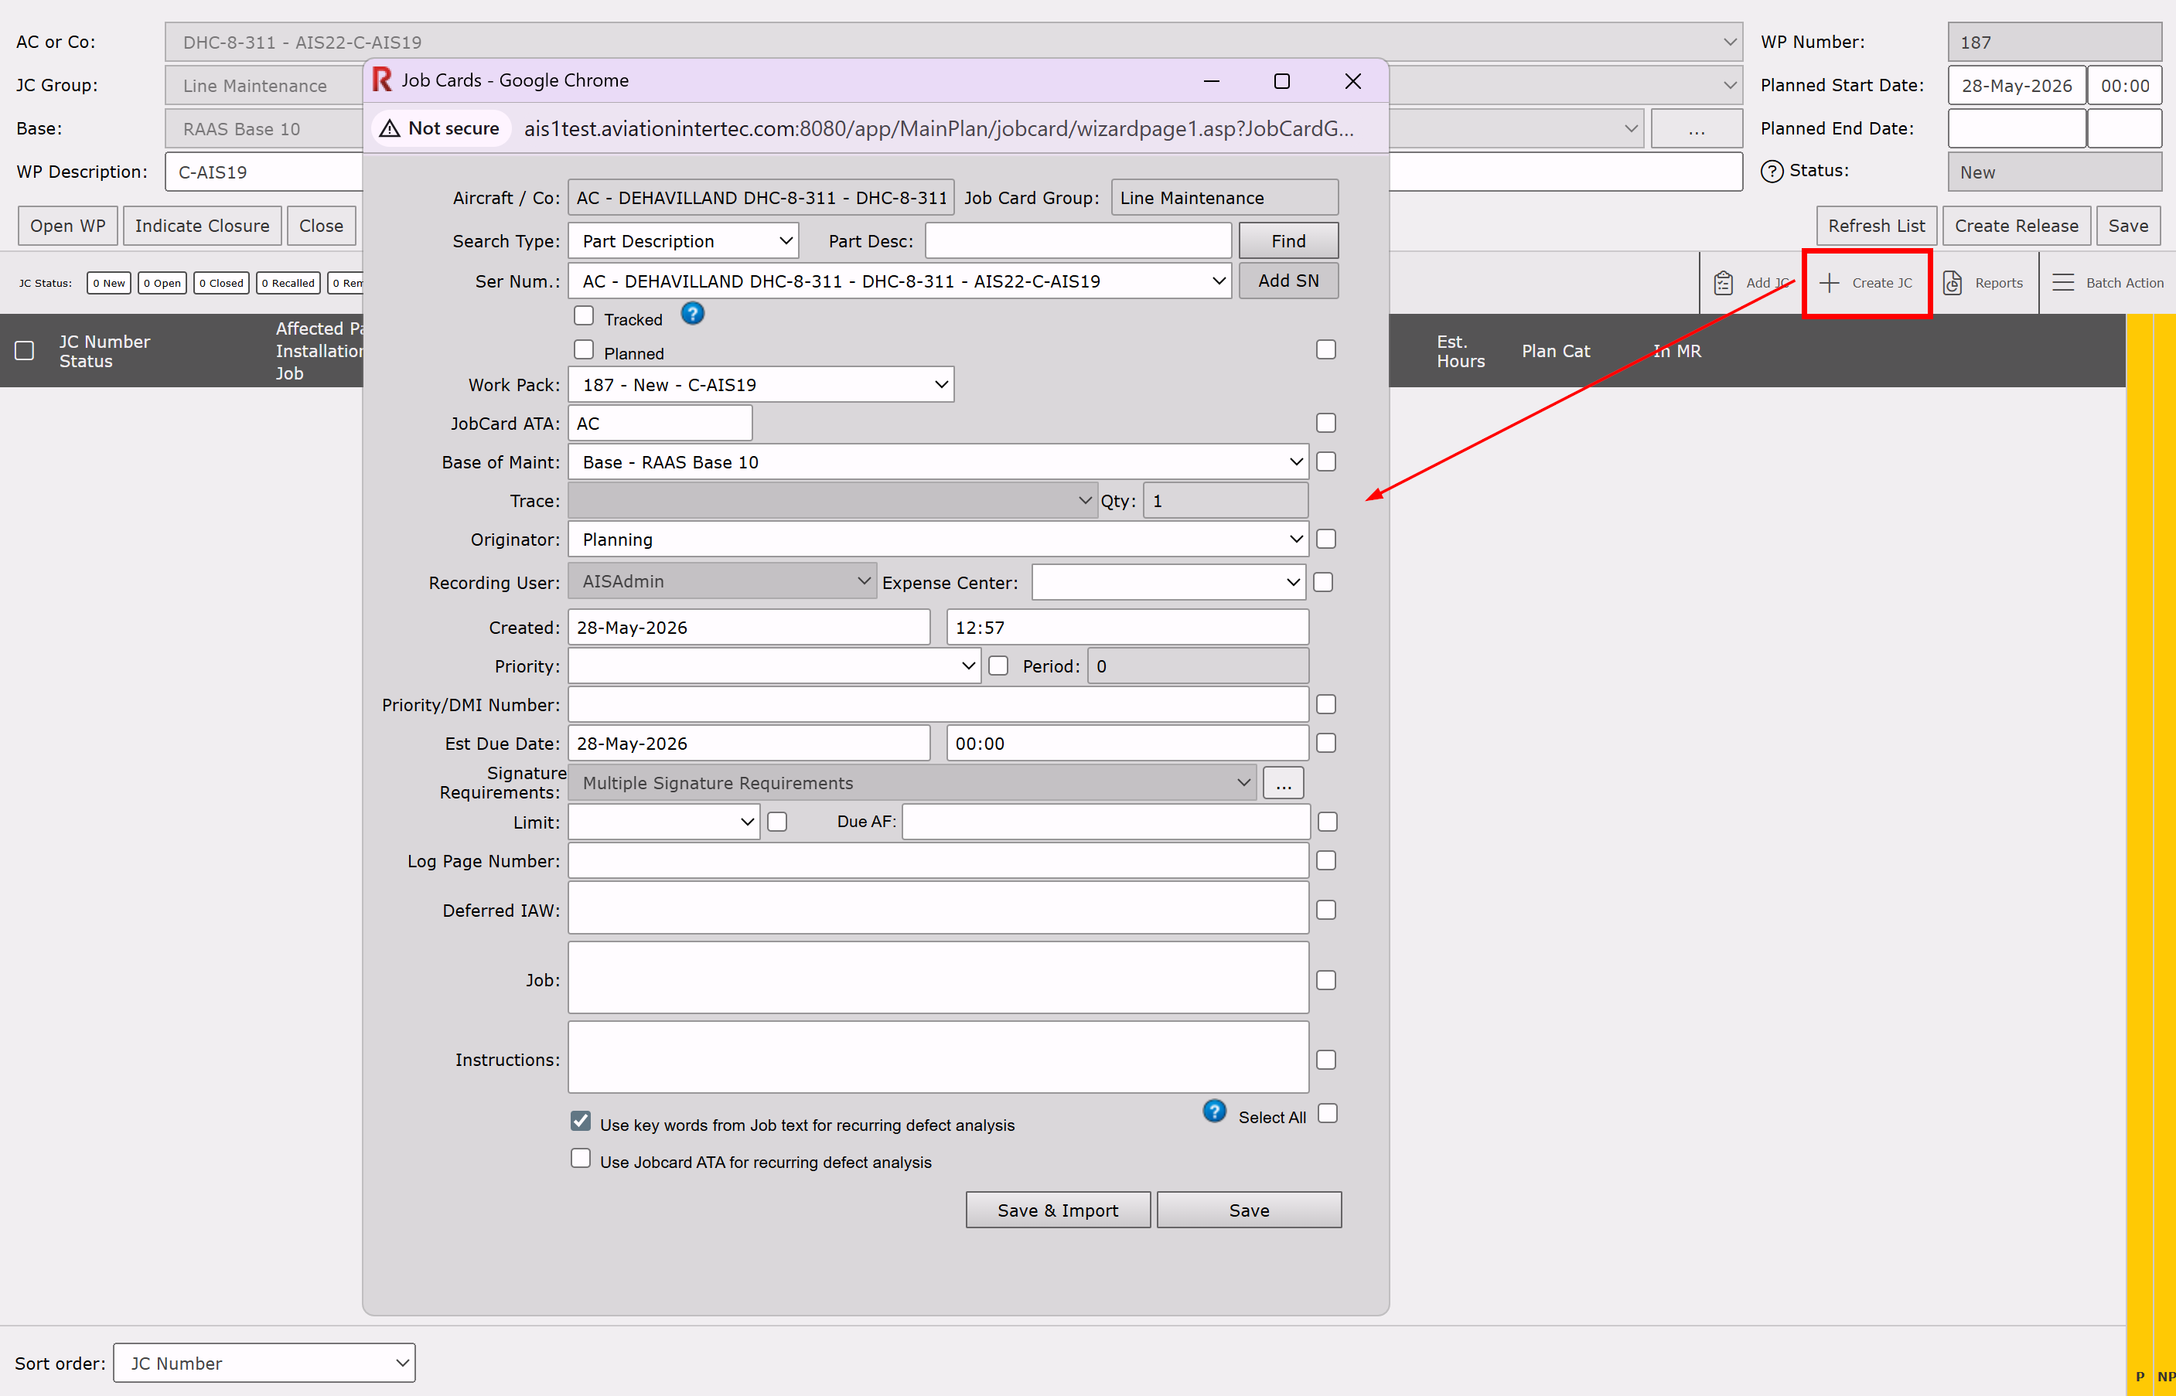
Task: Focus the Part Desc input field
Action: [x=1078, y=241]
